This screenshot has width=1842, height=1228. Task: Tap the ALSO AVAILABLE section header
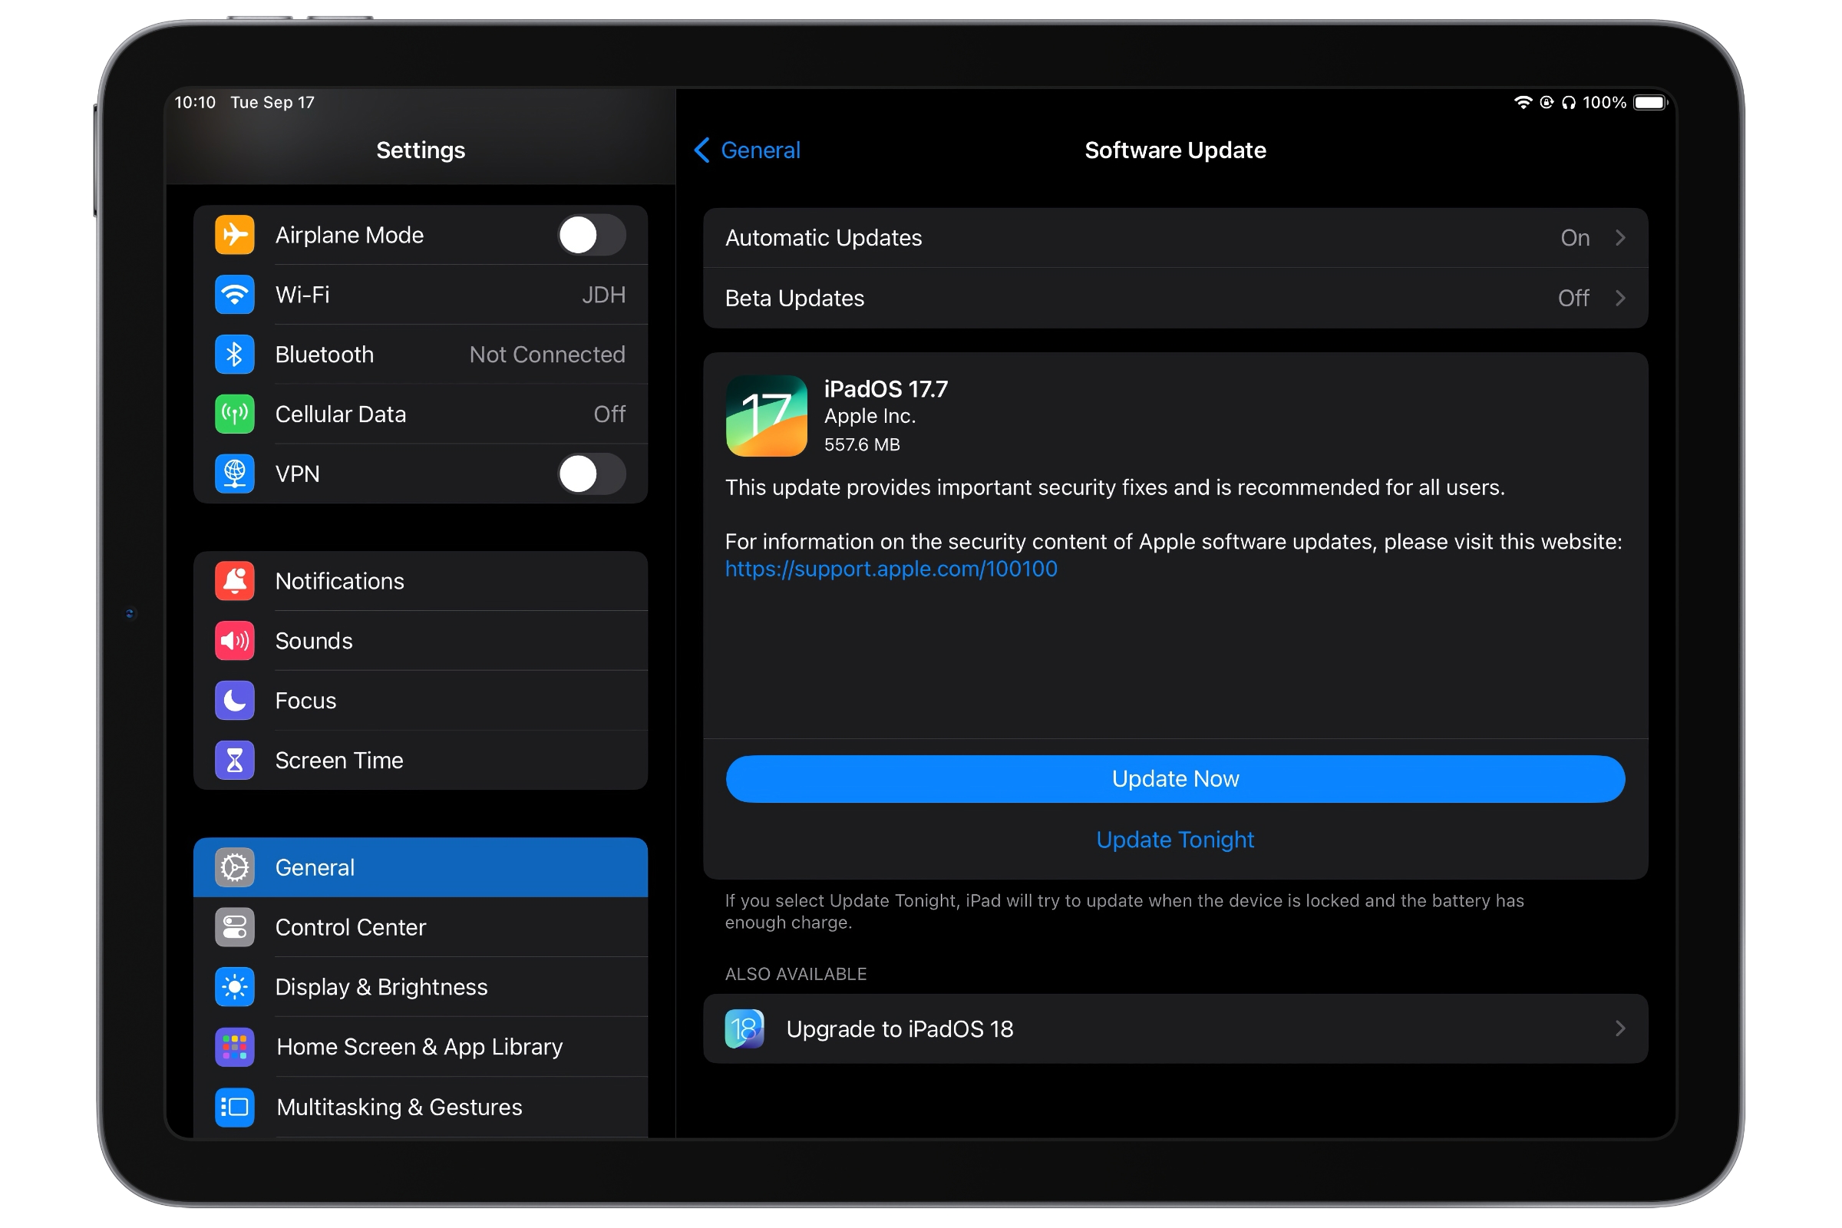(x=796, y=974)
